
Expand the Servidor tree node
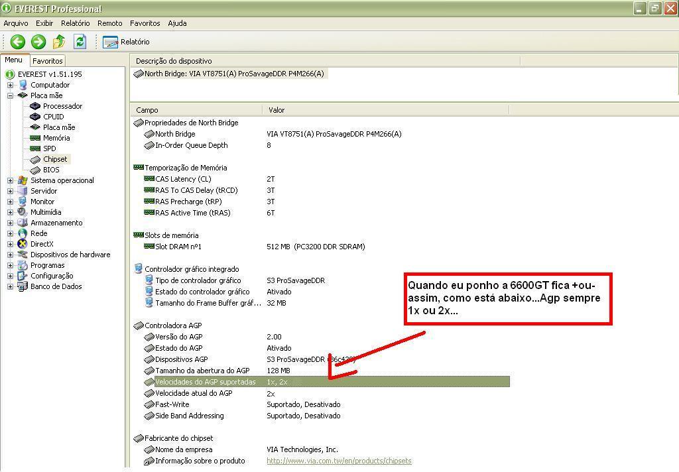pos(11,191)
